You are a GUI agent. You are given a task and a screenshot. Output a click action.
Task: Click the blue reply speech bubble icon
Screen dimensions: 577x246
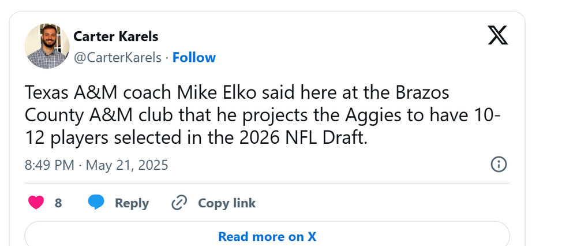coord(96,203)
